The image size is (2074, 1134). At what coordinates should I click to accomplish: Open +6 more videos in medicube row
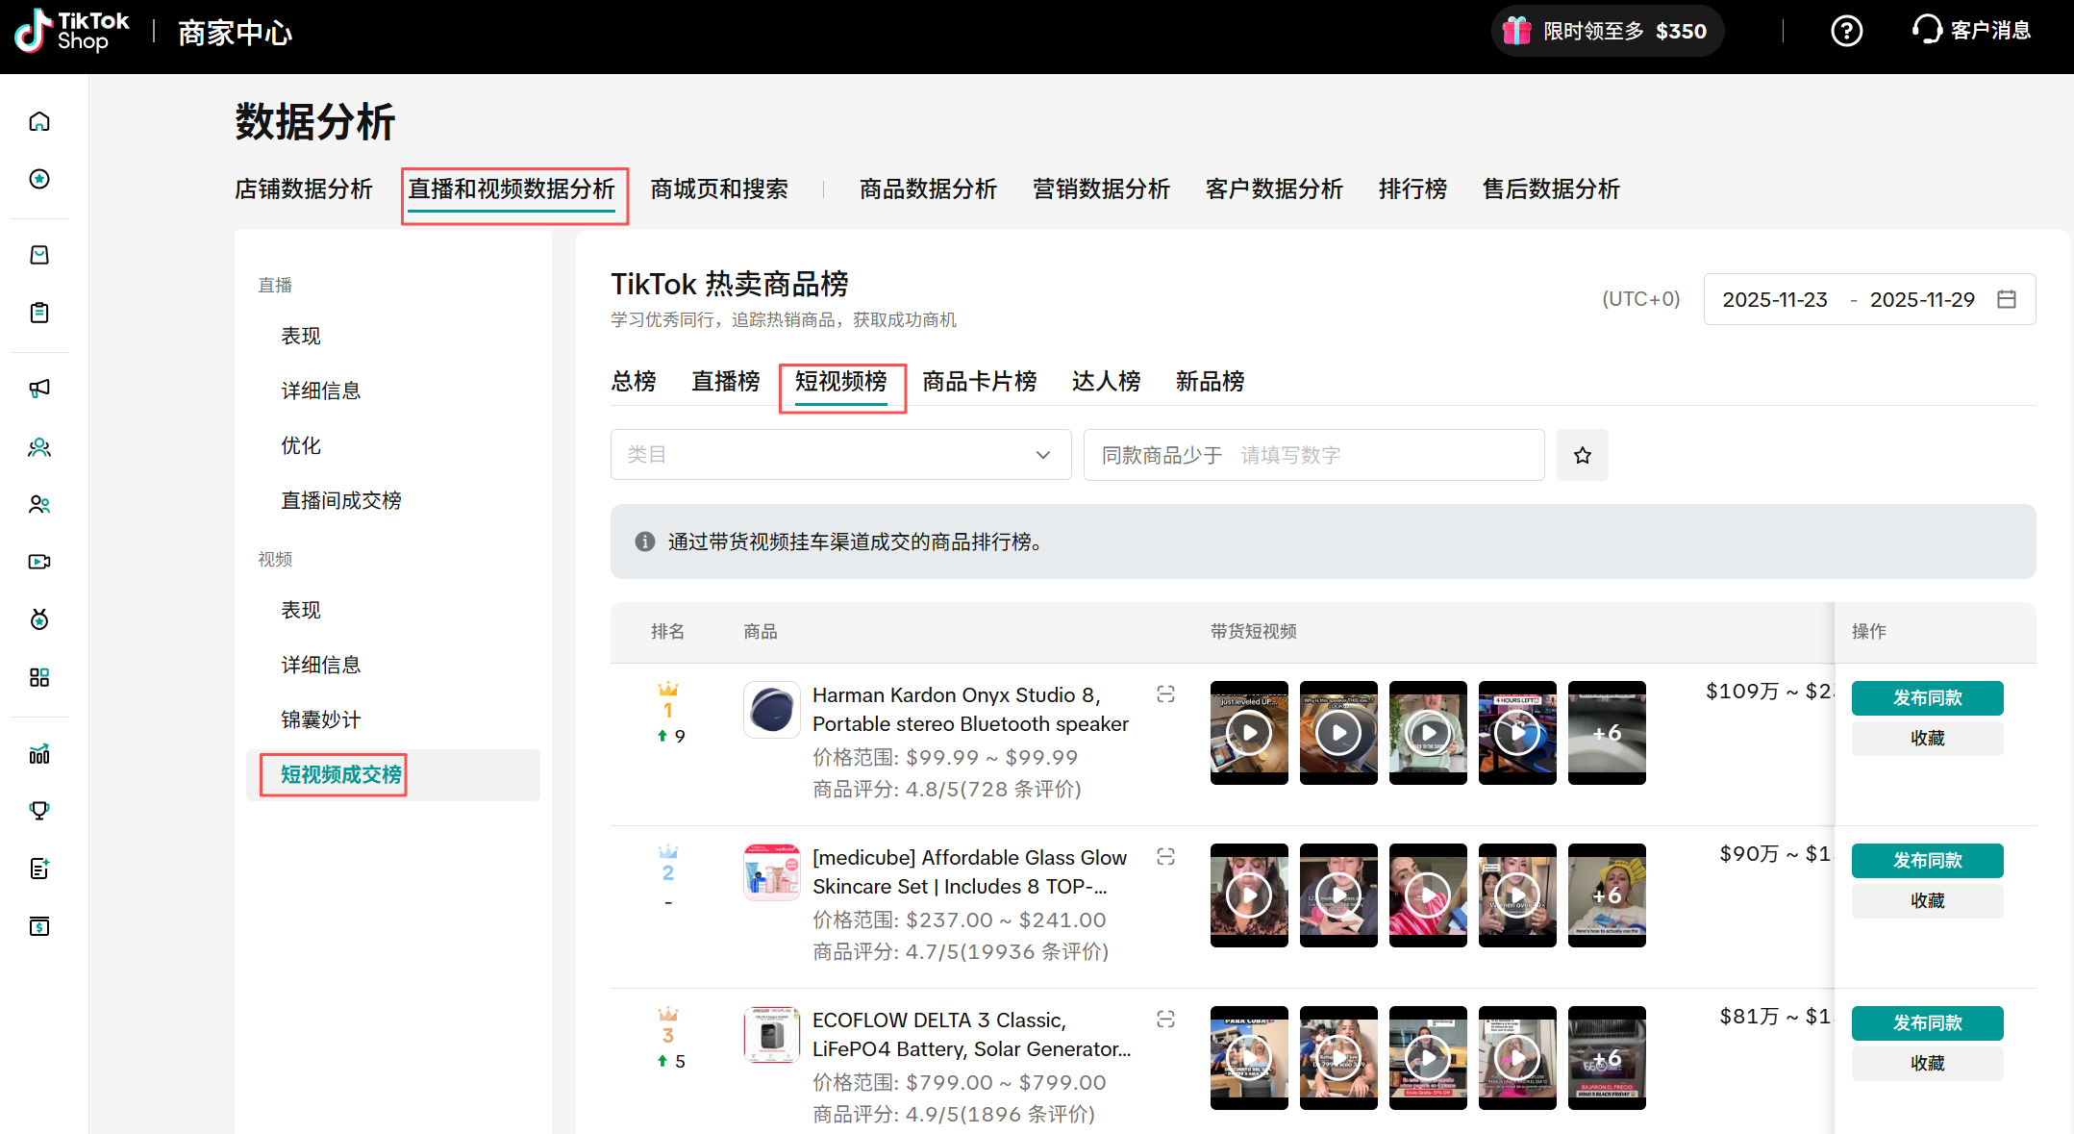(x=1607, y=895)
